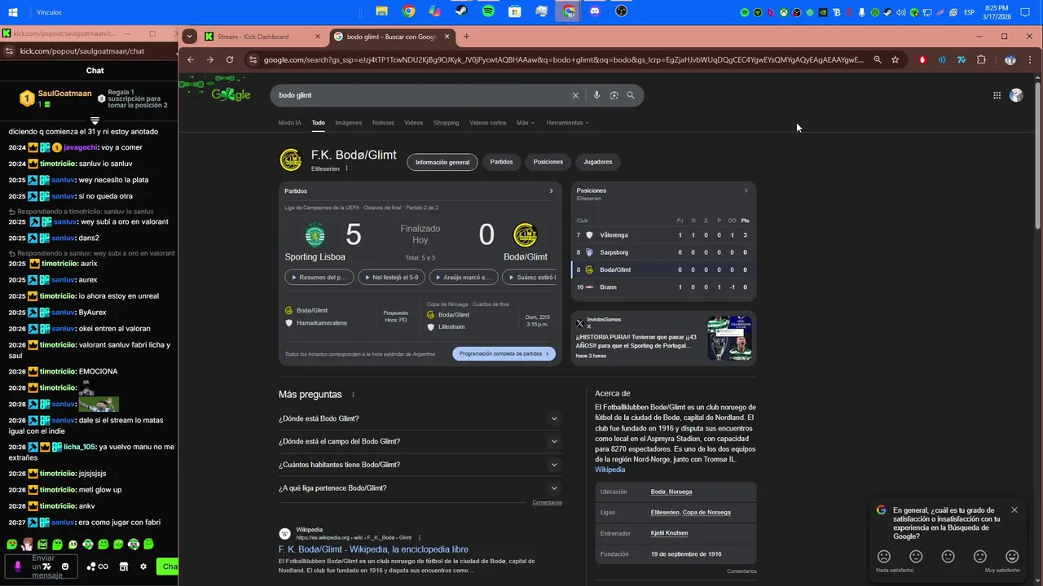1043x586 pixels.
Task: Click the purple microphone in chat input
Action: 18,566
